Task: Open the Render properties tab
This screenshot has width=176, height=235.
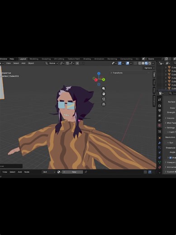Action: [160, 106]
